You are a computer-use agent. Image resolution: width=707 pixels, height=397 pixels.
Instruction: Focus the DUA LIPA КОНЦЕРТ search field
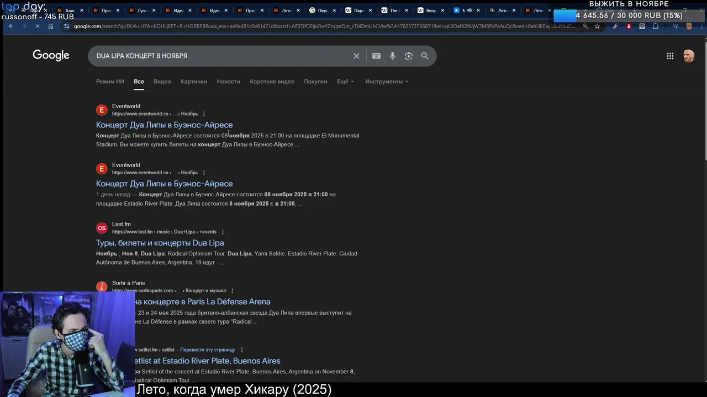click(x=221, y=56)
